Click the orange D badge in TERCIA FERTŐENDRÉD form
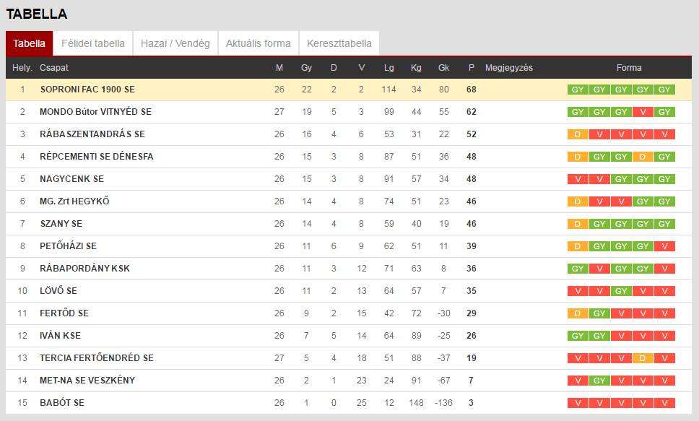This screenshot has height=421, width=699. click(x=643, y=358)
